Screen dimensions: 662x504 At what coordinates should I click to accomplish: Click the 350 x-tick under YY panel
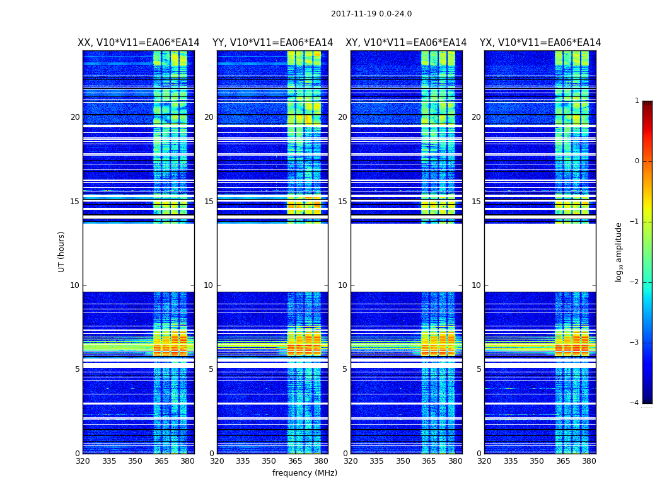[x=269, y=461]
